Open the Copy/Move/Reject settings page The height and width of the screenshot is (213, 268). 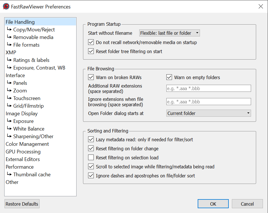pos(34,29)
